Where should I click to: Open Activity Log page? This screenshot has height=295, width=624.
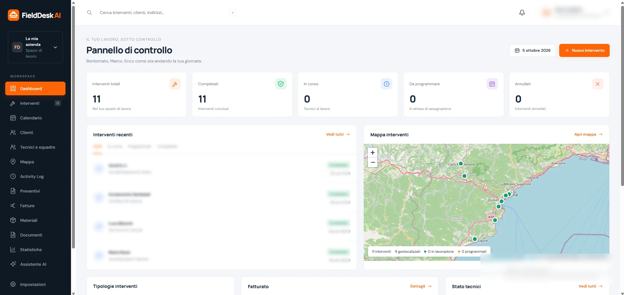pyautogui.click(x=35, y=176)
